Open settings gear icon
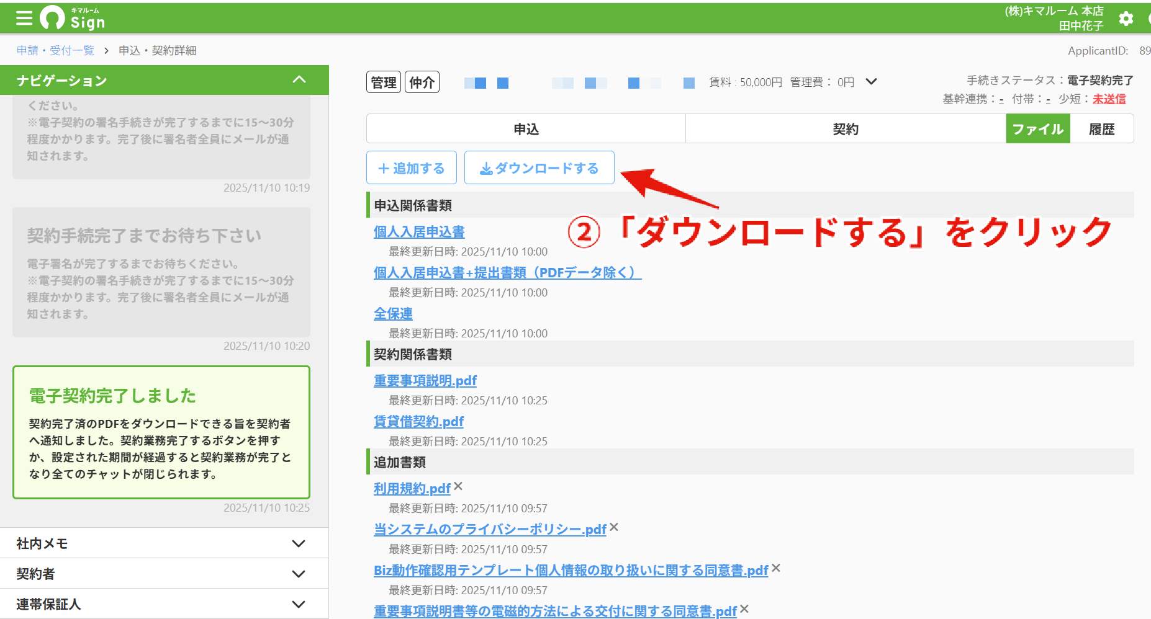 click(1126, 19)
